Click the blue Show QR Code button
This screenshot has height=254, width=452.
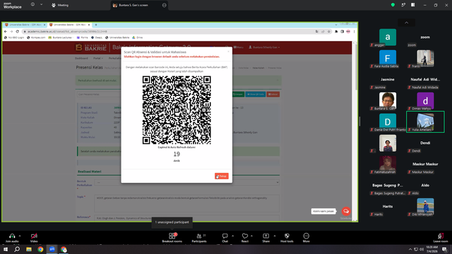pyautogui.click(x=256, y=94)
